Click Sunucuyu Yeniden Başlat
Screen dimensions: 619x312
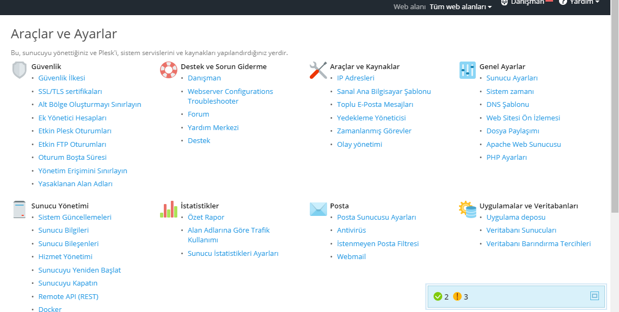click(x=79, y=270)
